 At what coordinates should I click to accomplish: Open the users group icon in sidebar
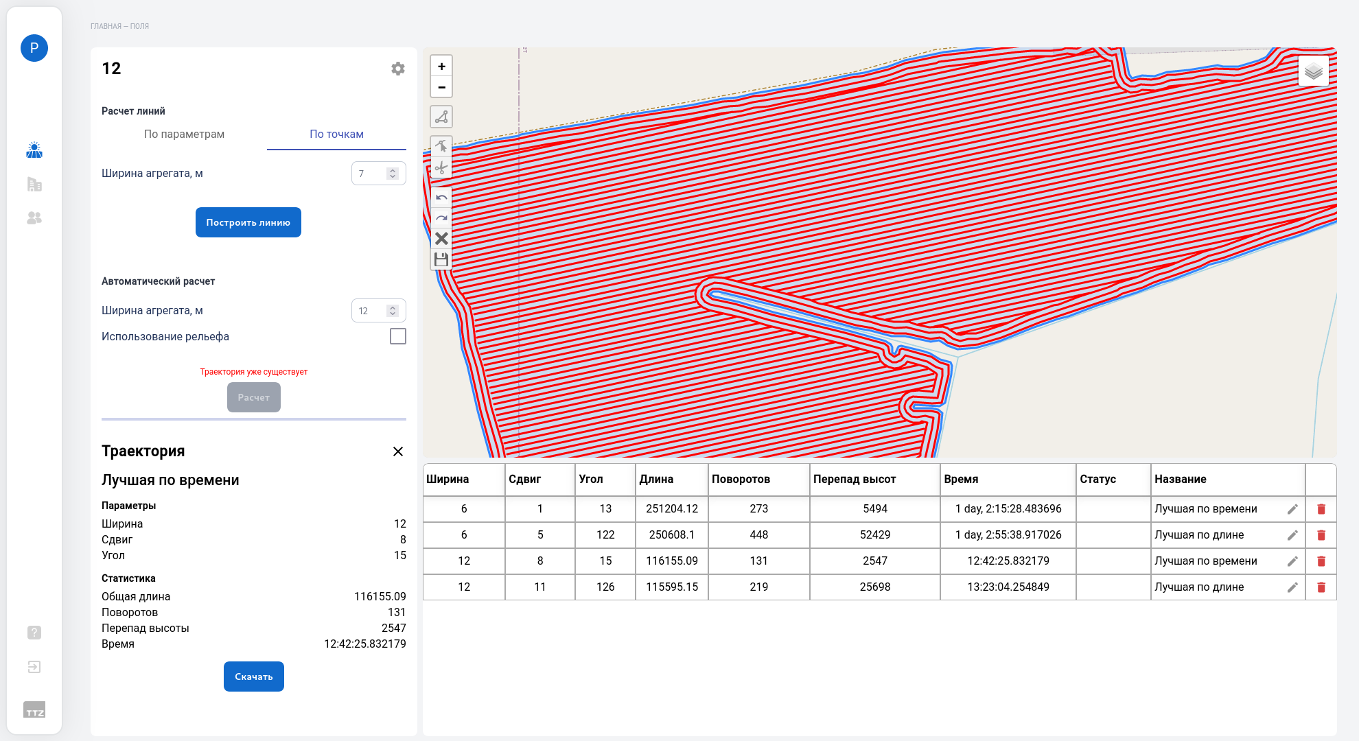(34, 217)
